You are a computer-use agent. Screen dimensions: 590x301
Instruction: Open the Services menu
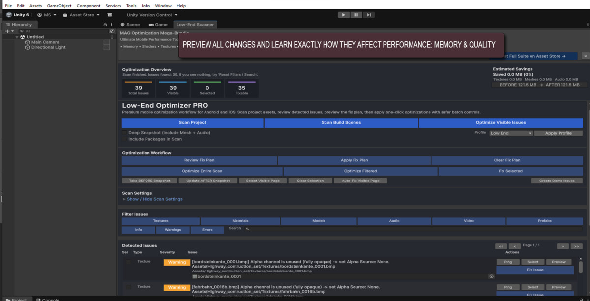pyautogui.click(x=113, y=6)
